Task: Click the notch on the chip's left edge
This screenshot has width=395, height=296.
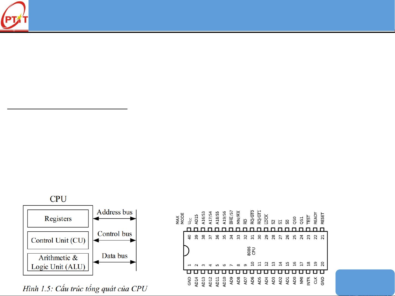Action: pos(186,251)
